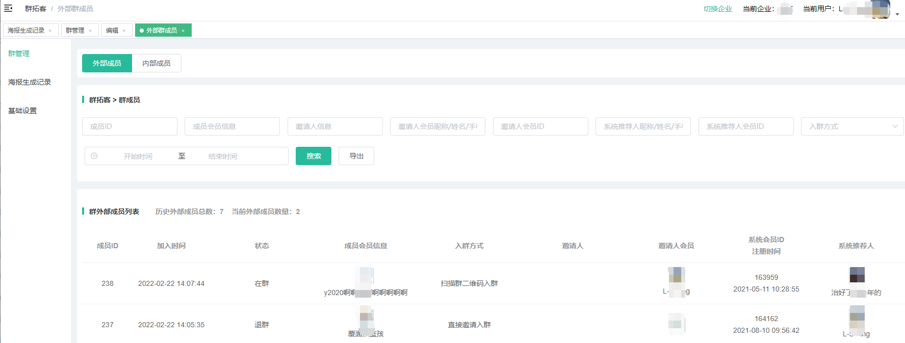The width and height of the screenshot is (905, 343).
Task: Click the 搜索 button
Action: (314, 156)
